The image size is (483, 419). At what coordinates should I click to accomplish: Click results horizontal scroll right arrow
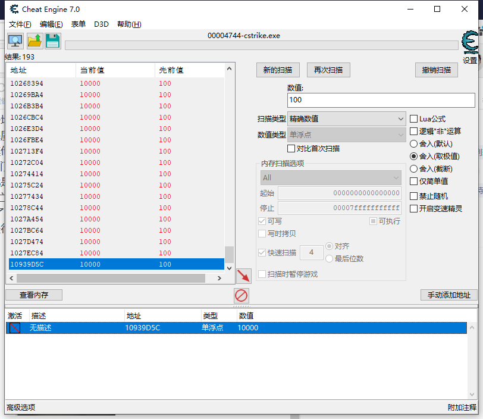click(219, 278)
